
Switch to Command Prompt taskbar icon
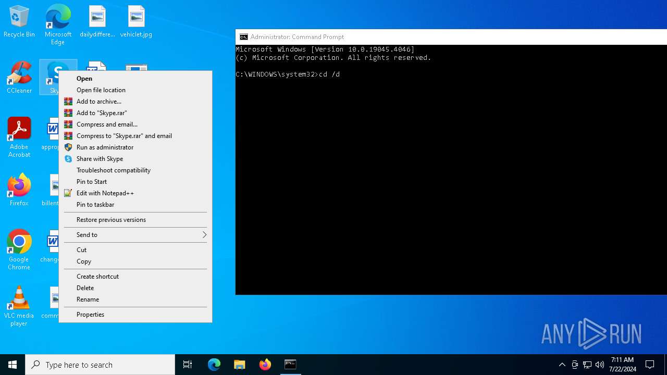click(x=291, y=365)
